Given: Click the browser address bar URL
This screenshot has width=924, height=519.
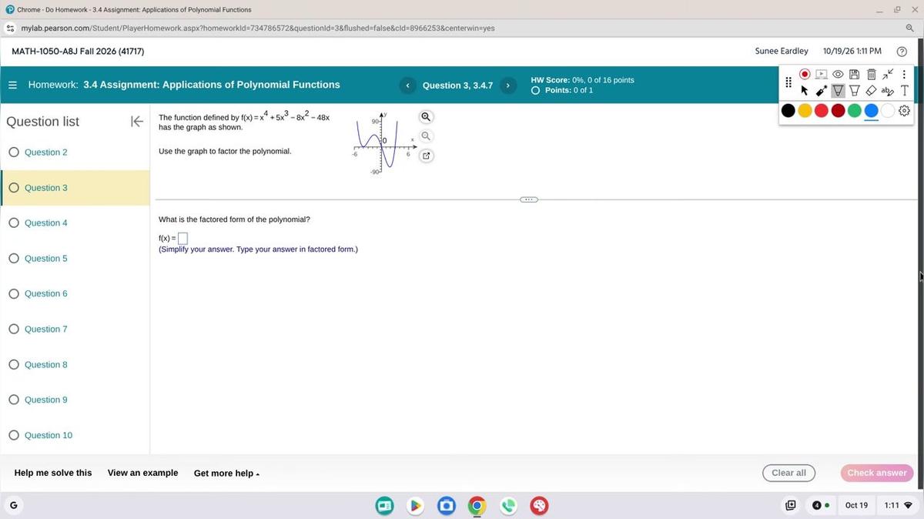Looking at the screenshot, I should [x=258, y=28].
